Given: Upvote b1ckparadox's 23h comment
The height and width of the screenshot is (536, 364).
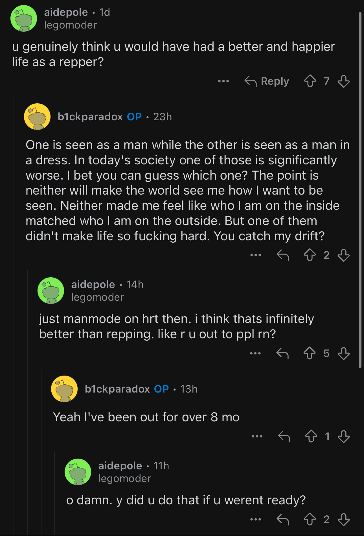Looking at the screenshot, I should point(310,255).
